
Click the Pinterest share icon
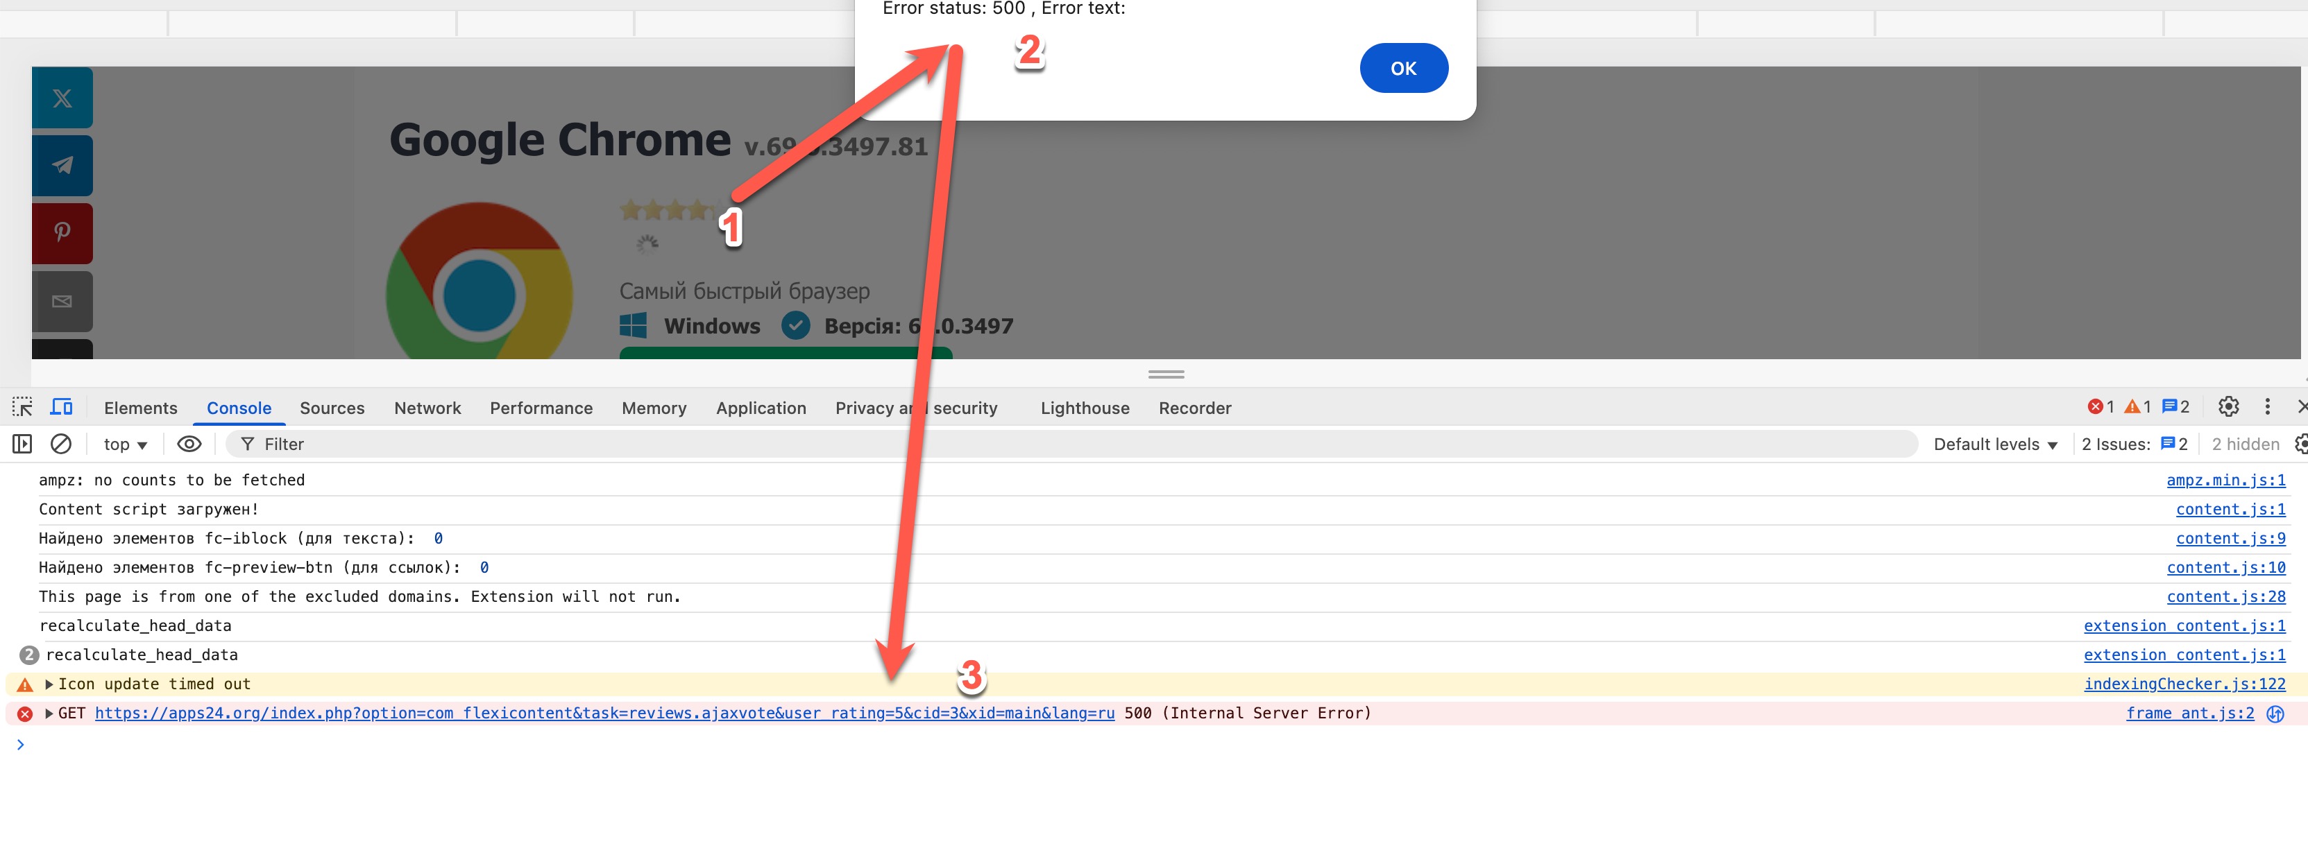click(x=62, y=233)
